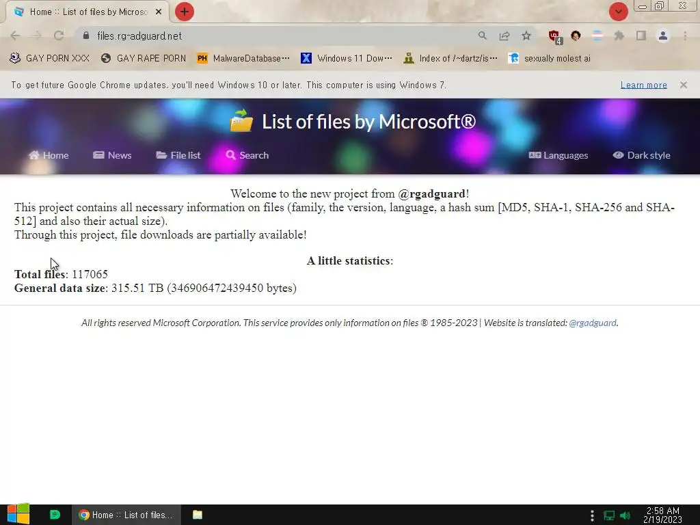The width and height of the screenshot is (700, 525).
Task: Click the 'A little statistics:' heading
Action: click(x=350, y=260)
